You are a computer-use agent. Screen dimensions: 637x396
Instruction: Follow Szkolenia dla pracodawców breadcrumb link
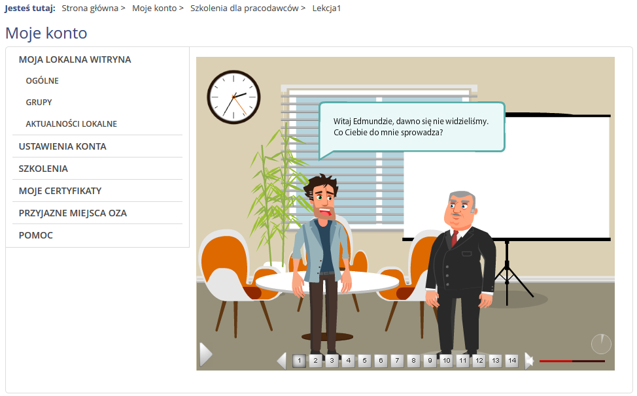coord(245,8)
